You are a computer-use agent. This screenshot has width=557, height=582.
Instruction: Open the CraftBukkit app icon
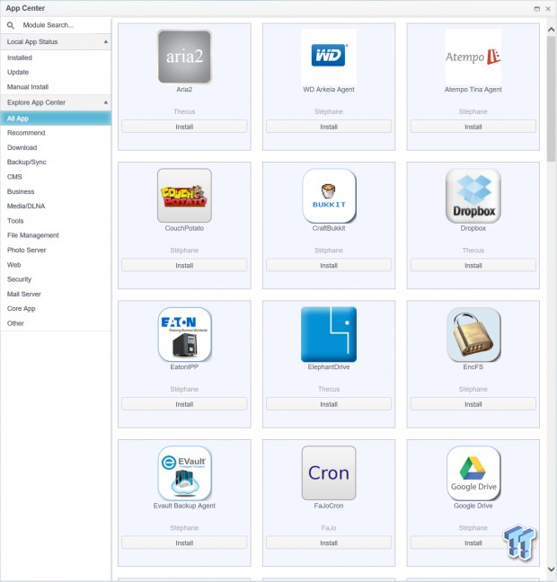329,195
